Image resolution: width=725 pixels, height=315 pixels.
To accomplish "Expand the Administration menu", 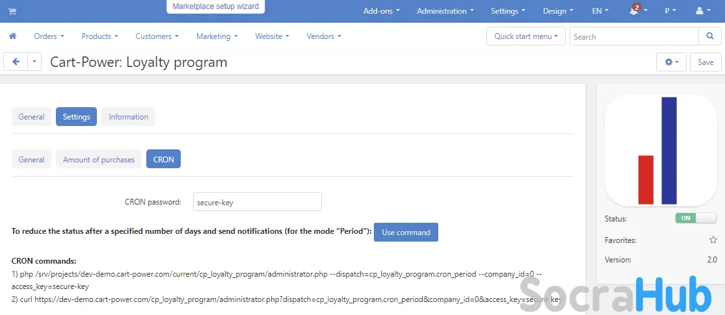I will [445, 11].
